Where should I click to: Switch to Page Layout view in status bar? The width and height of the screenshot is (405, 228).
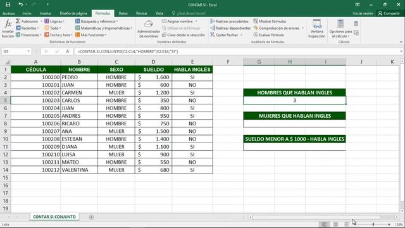click(x=335, y=224)
